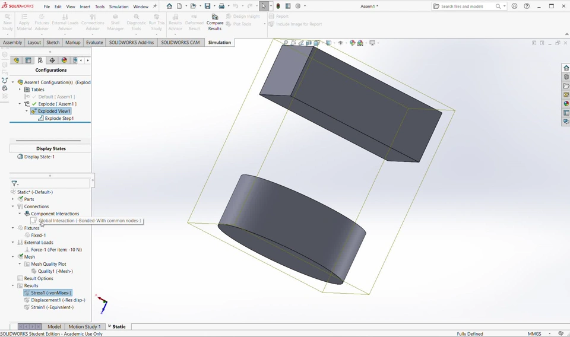This screenshot has height=337, width=570.
Task: Select Displacement1 (-Res disp-) result plot
Action: 55,300
